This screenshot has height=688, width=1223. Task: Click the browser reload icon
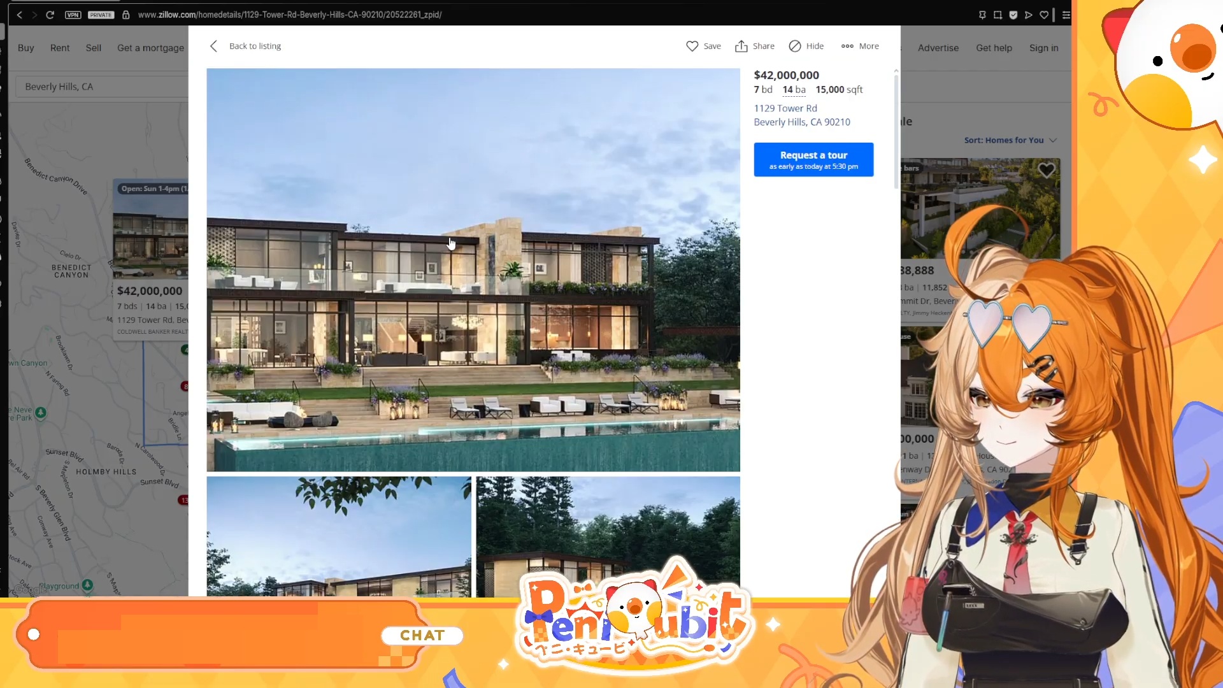point(50,15)
